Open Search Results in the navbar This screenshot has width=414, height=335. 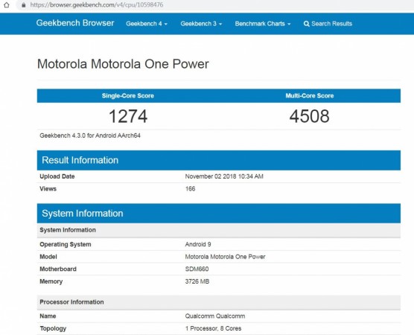click(328, 24)
